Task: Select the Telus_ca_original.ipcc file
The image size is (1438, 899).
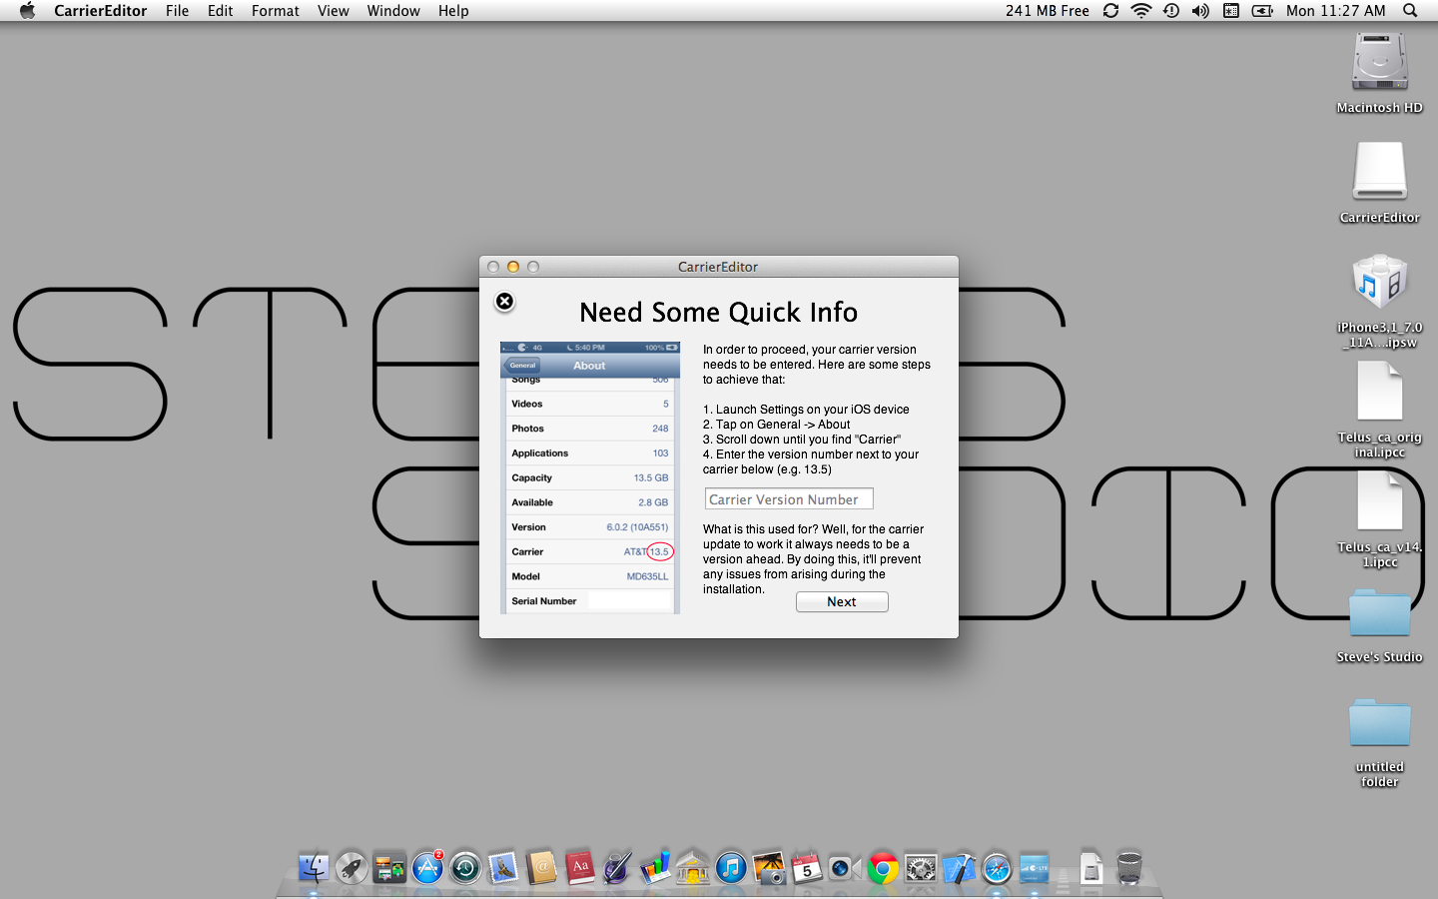Action: click(1380, 410)
